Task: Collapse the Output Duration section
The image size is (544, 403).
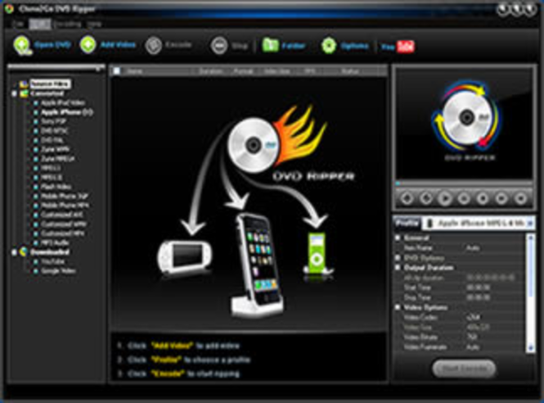Action: [398, 268]
